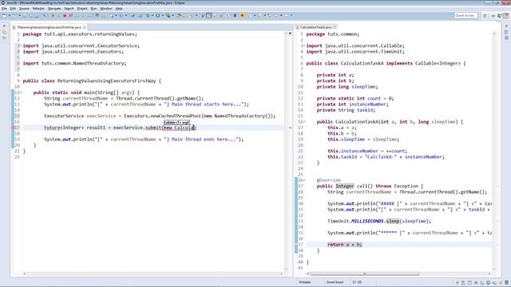Open the New file dropdown arrow

(10, 16)
